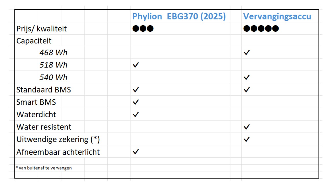Select the Capaciteit row label

(x=34, y=41)
